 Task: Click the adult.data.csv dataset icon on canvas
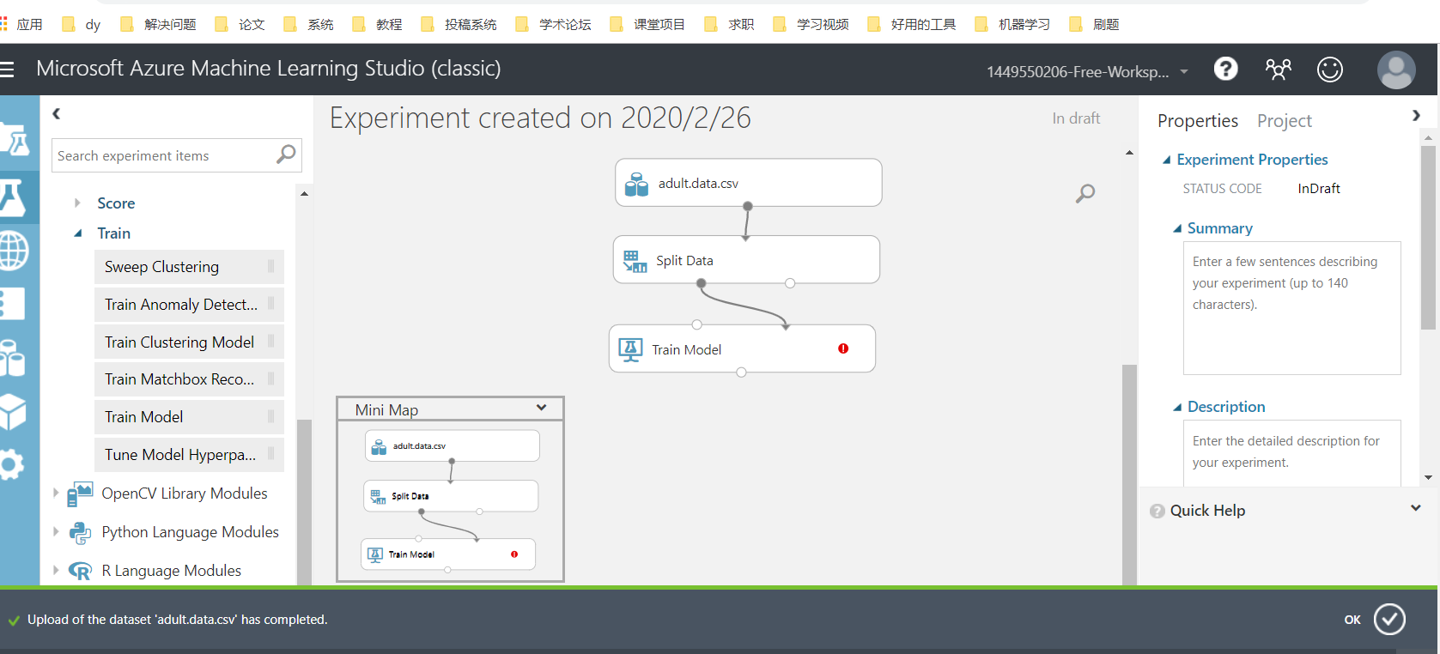point(636,184)
